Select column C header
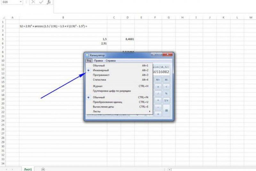The width and height of the screenshot is (256, 171). (x=114, y=18)
